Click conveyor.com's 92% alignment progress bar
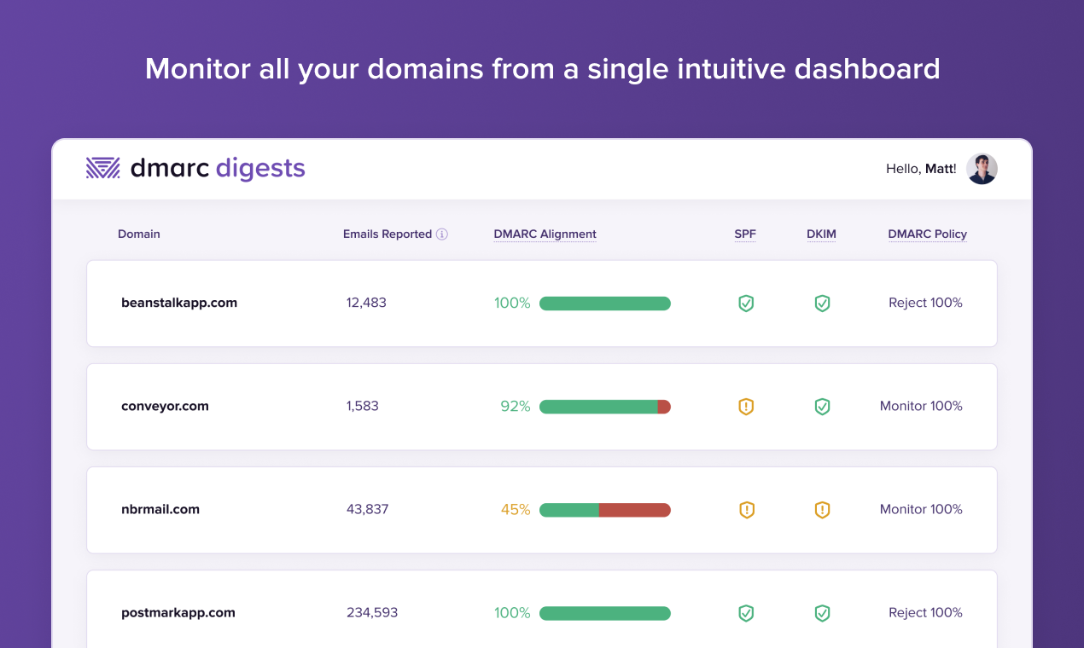 point(604,407)
